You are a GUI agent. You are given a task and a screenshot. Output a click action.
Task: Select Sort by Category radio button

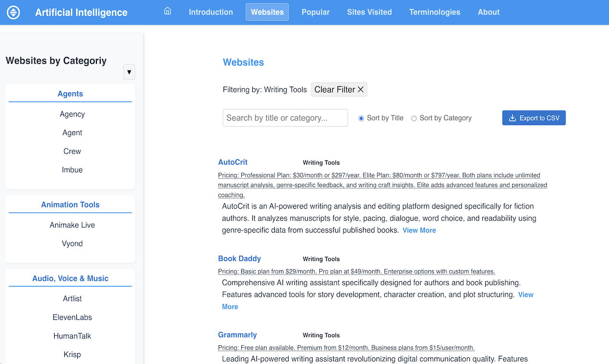click(414, 118)
